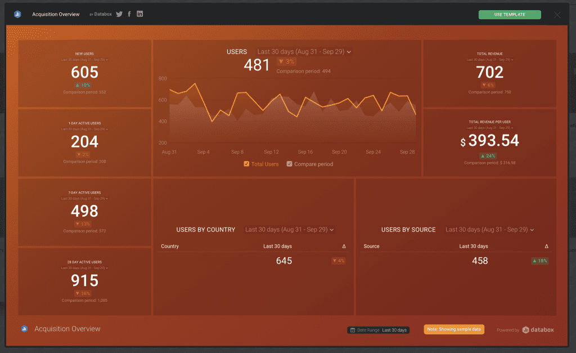
Task: Click the Aug 31 label on chart axis
Action: pyautogui.click(x=169, y=152)
